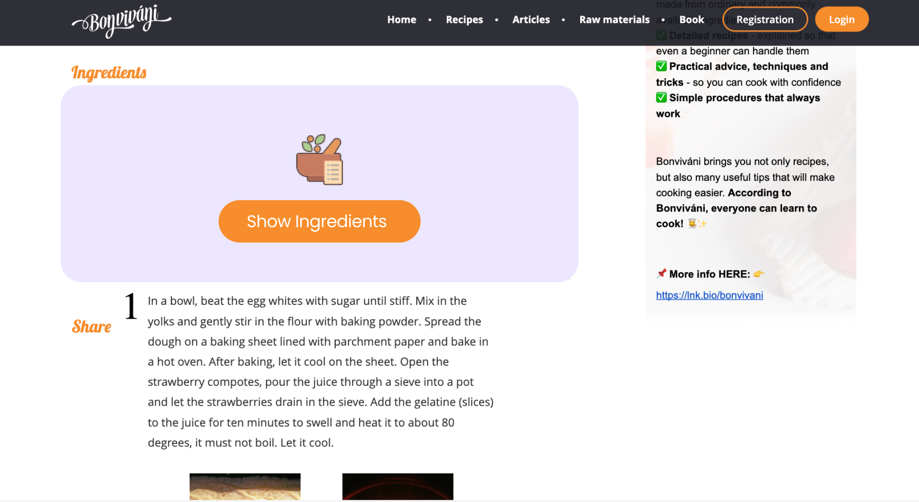Click the large step number 1
The image size is (919, 502).
[x=131, y=306]
